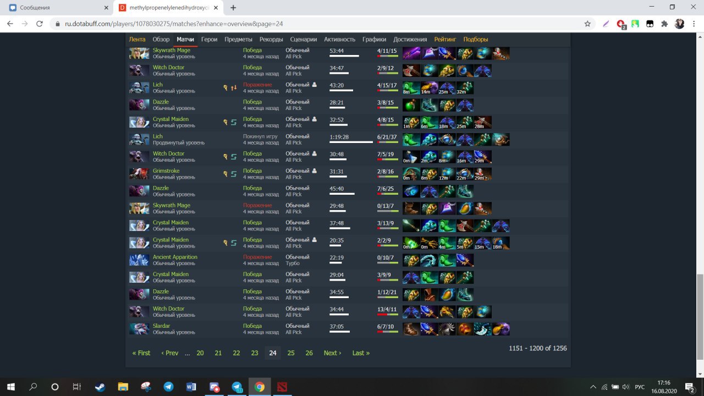Open the Покинул игру match result

pyautogui.click(x=261, y=136)
